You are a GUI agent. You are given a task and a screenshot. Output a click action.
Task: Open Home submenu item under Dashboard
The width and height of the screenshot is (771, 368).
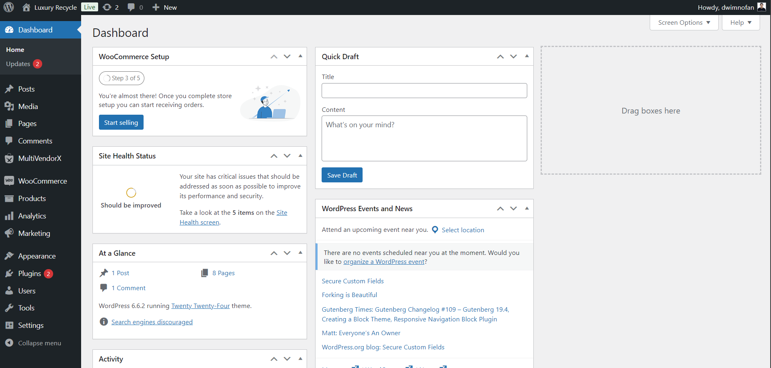[x=15, y=50]
